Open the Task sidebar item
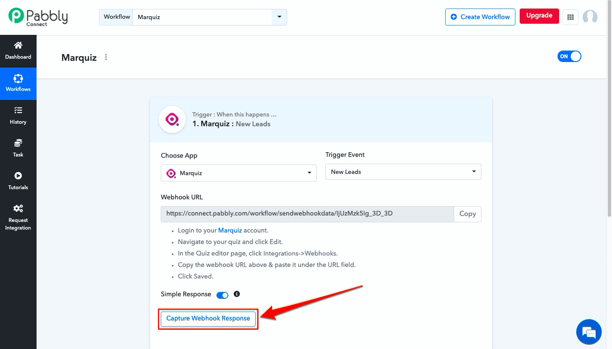 coord(18,148)
